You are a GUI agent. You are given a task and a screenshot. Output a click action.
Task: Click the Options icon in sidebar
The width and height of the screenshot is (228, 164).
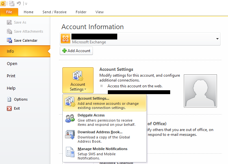tap(9, 99)
